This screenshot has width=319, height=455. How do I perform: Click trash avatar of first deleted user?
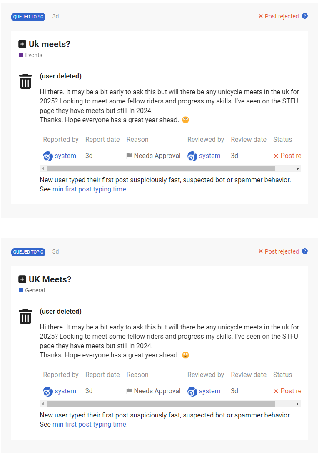[x=25, y=81]
